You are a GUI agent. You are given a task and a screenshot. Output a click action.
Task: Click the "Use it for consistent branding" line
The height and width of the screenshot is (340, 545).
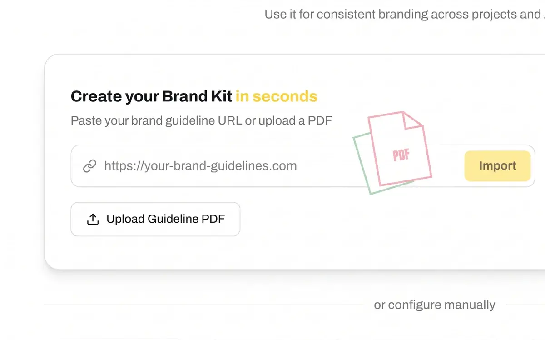tap(404, 14)
